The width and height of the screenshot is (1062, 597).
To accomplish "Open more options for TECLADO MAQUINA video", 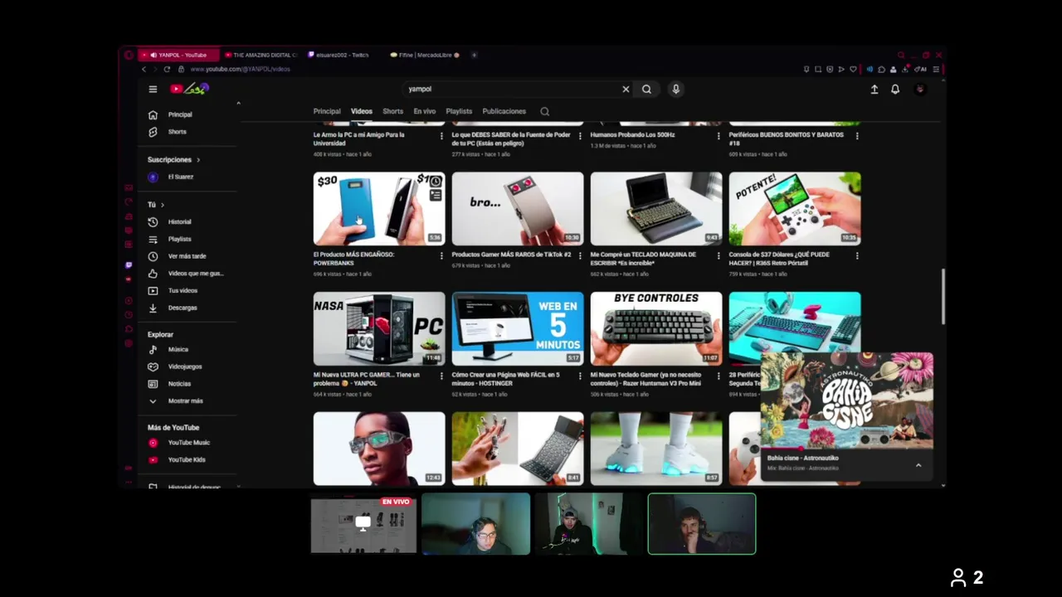I will [x=719, y=255].
